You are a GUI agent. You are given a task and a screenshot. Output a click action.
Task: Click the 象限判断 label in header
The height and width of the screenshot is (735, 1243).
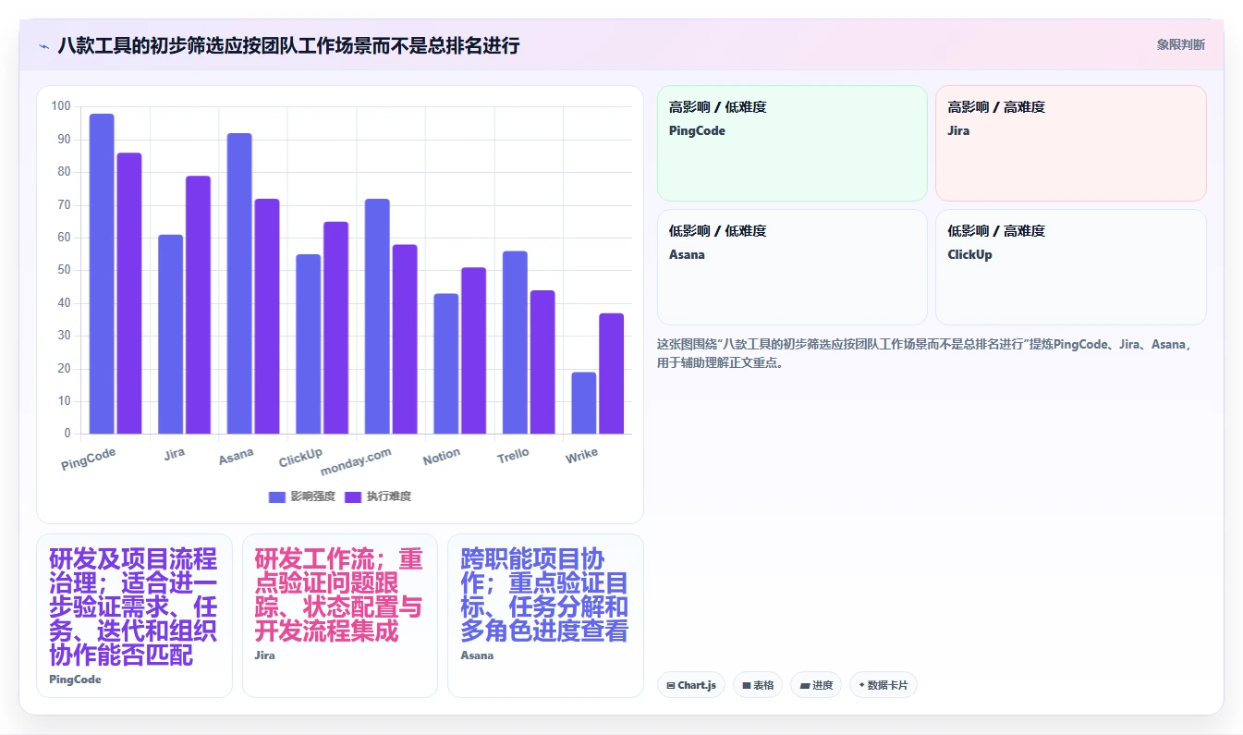click(x=1180, y=44)
